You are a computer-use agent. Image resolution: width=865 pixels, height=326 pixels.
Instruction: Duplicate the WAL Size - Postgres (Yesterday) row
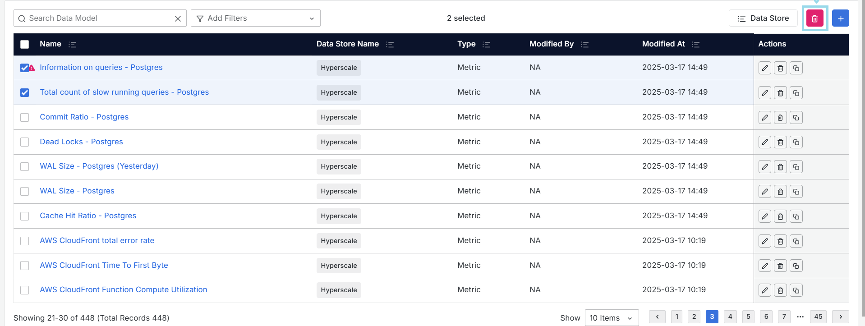tap(796, 167)
